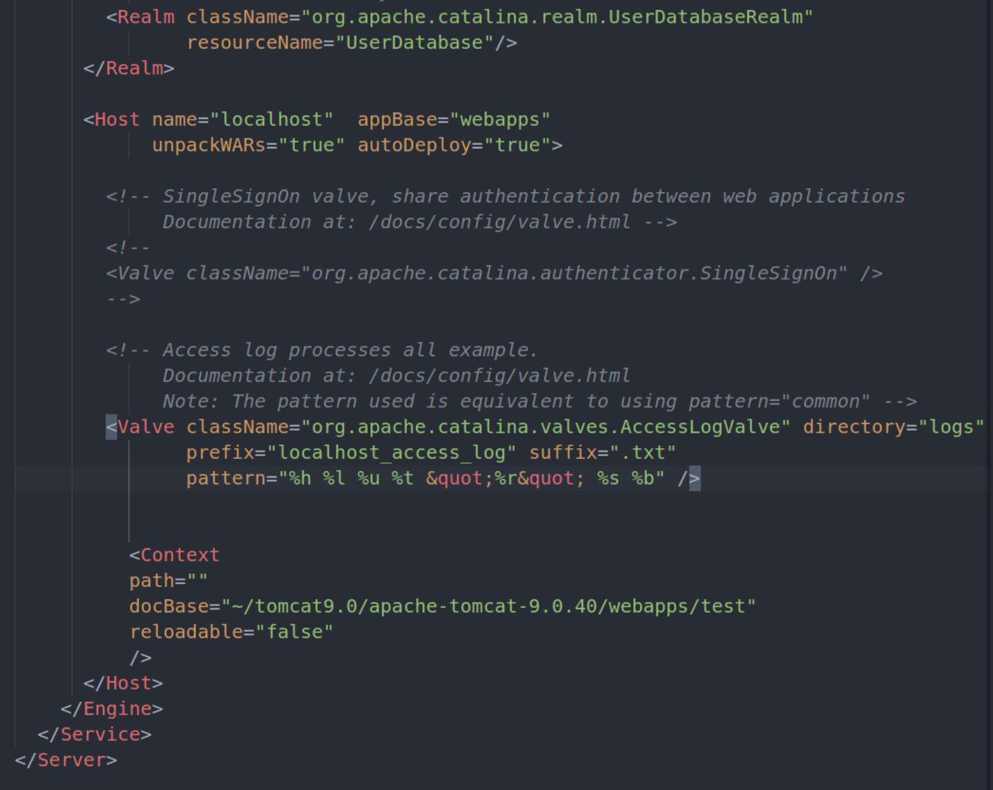Click the reloadable "false" value
Viewport: 993px width, 790px height.
(294, 632)
